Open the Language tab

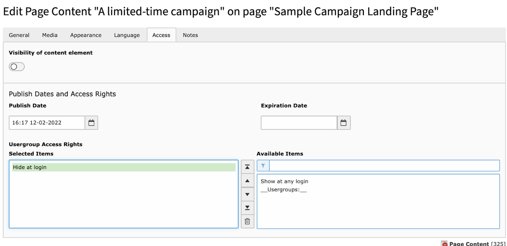pyautogui.click(x=127, y=35)
